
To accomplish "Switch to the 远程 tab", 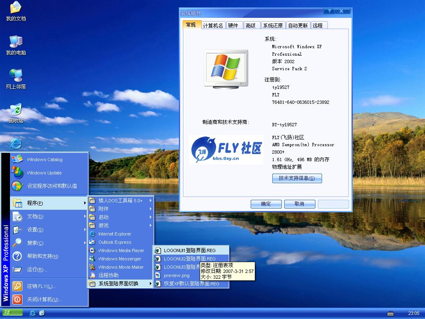I will 318,25.
